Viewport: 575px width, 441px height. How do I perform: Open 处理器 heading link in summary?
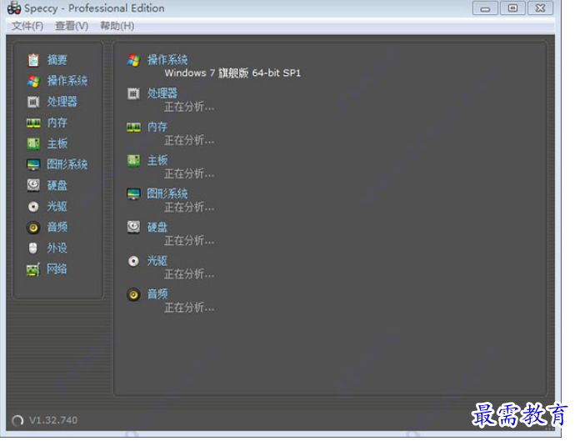tap(162, 93)
